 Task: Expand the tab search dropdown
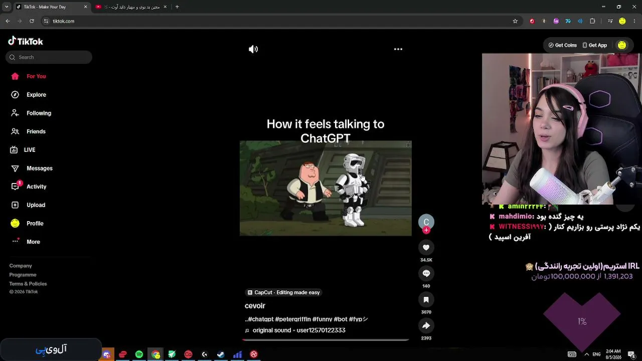point(7,7)
